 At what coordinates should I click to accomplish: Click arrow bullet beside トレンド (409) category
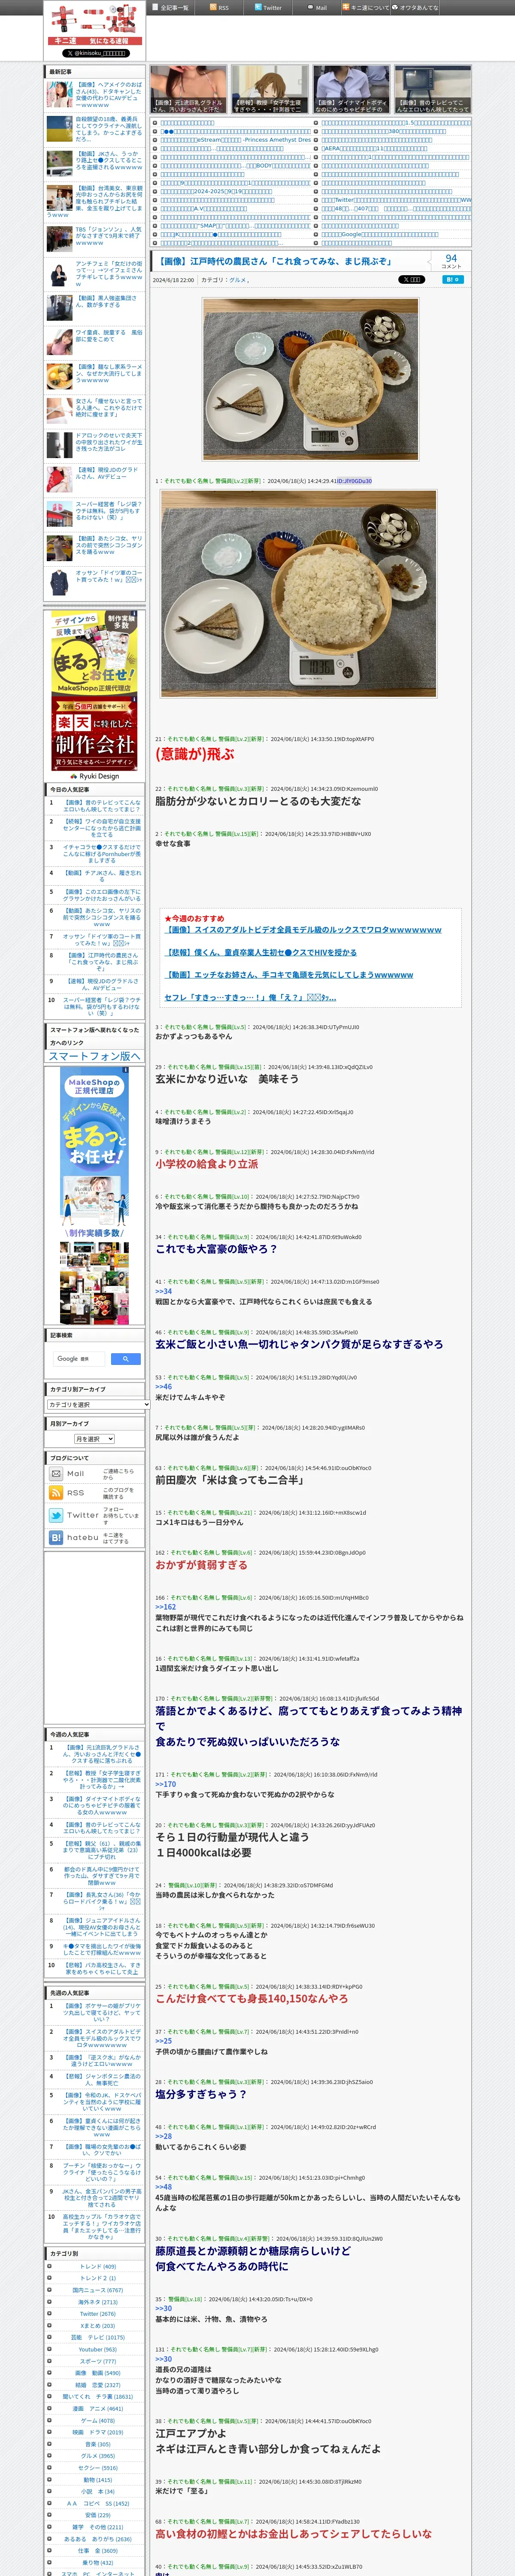coord(49,2267)
